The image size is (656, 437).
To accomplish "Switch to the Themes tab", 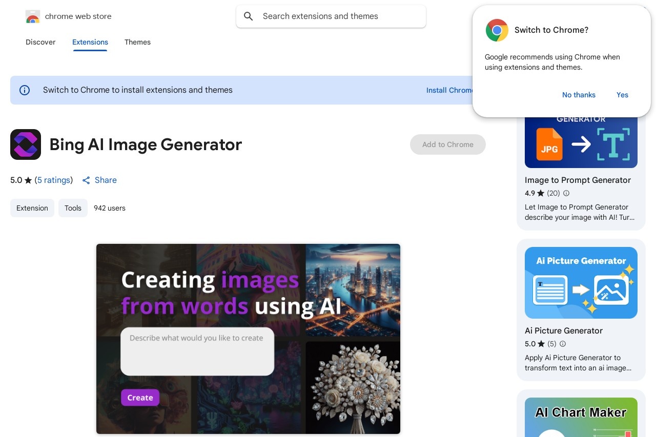I will coord(137,42).
